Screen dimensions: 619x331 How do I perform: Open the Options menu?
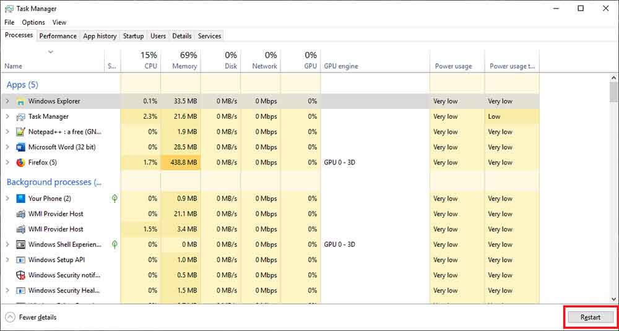tap(33, 22)
